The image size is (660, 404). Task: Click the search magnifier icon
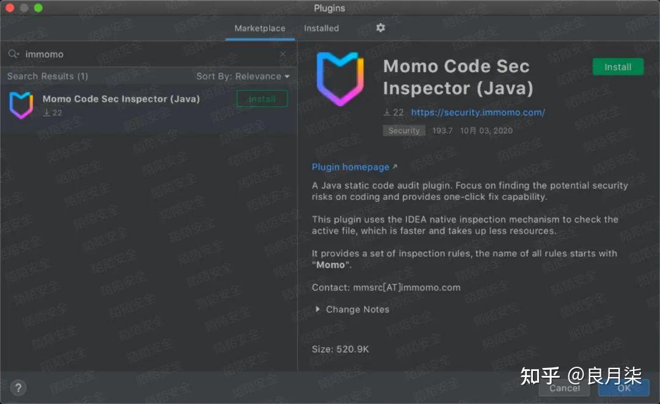(x=13, y=54)
